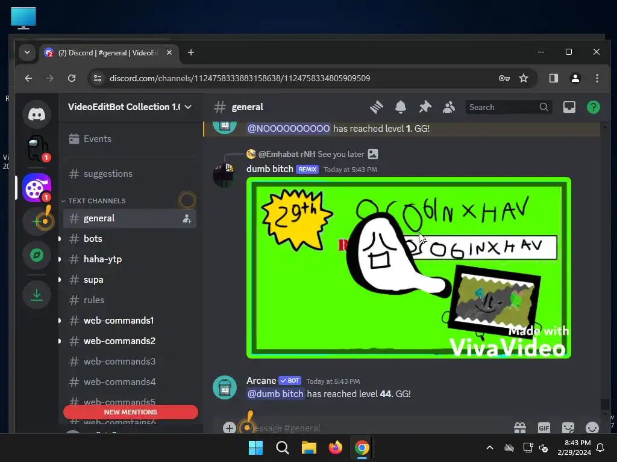Viewport: 617px width, 462px height.
Task: Reload the Discord page
Action: 72,78
